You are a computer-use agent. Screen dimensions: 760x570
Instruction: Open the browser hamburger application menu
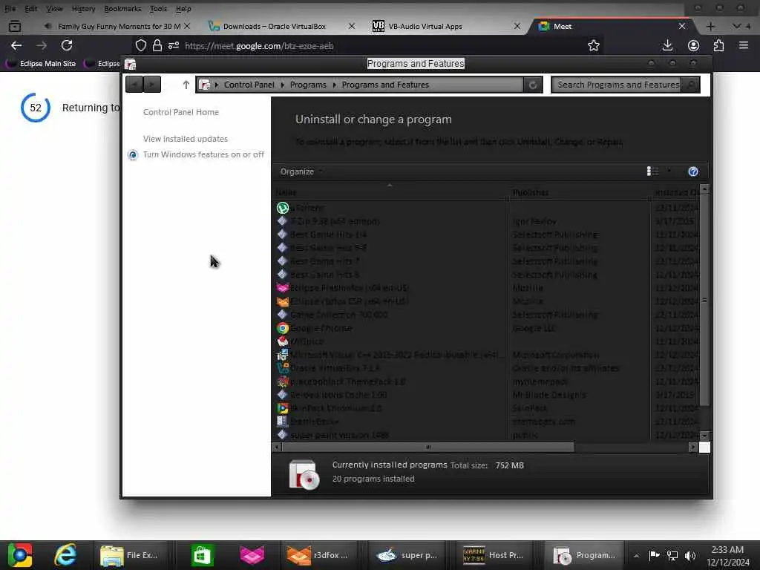[x=744, y=45]
